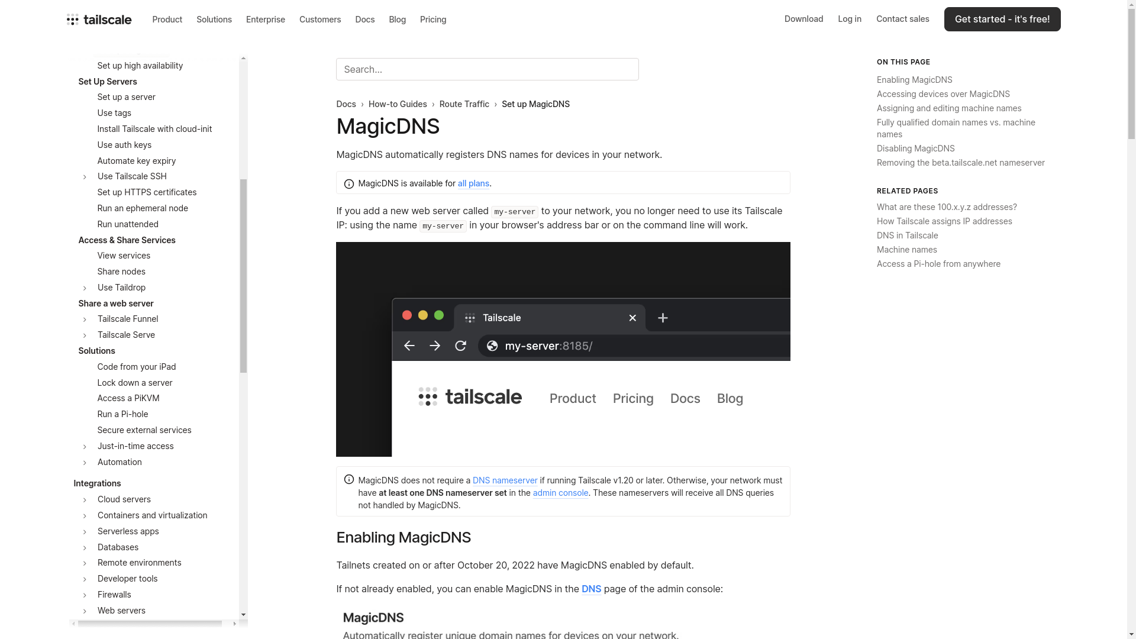
Task: Expand Tailscale Funnel chevron
Action: click(85, 319)
